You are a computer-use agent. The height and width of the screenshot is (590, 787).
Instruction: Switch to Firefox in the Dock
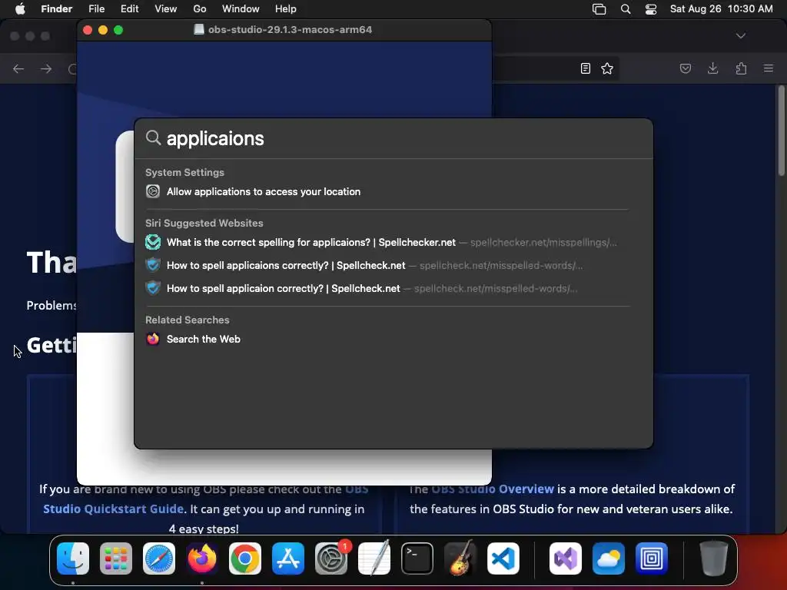pyautogui.click(x=202, y=559)
